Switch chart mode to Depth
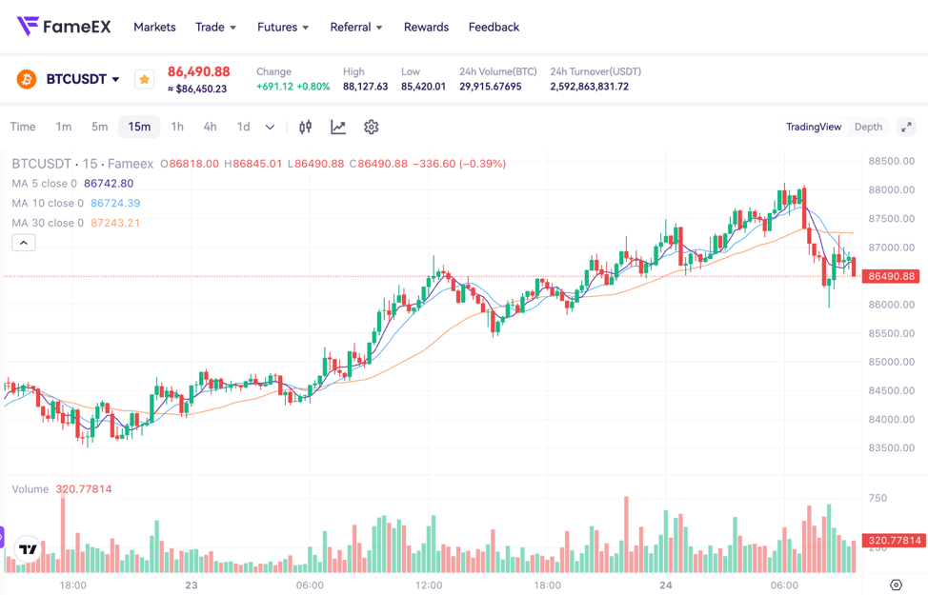The height and width of the screenshot is (595, 928). (868, 126)
